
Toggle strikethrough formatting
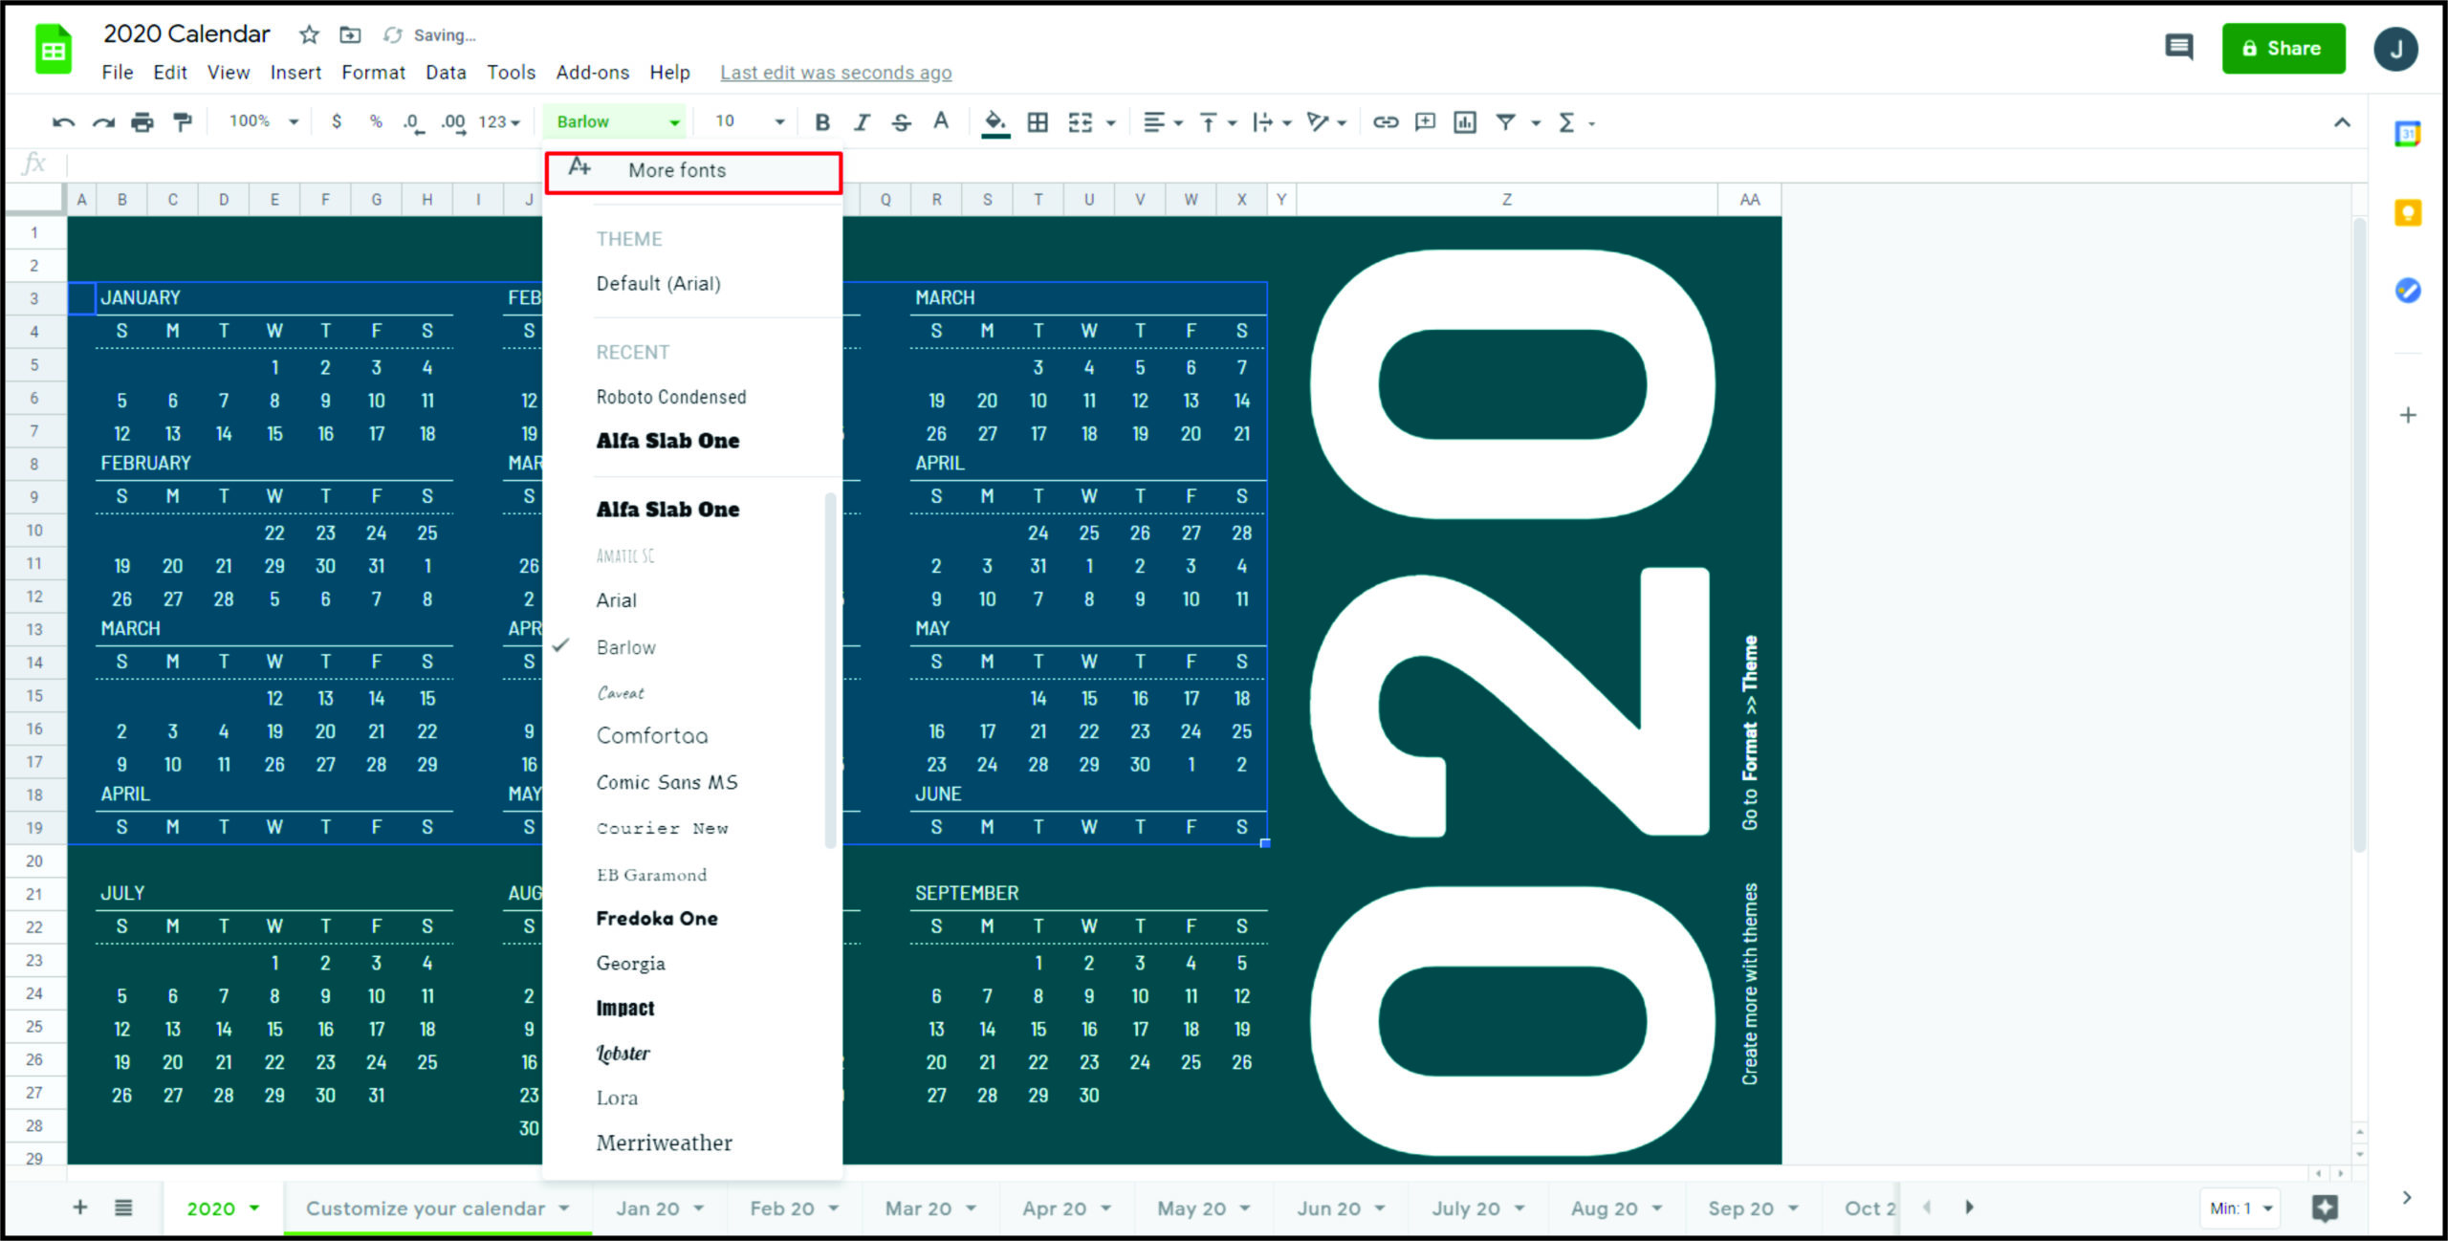click(x=901, y=121)
